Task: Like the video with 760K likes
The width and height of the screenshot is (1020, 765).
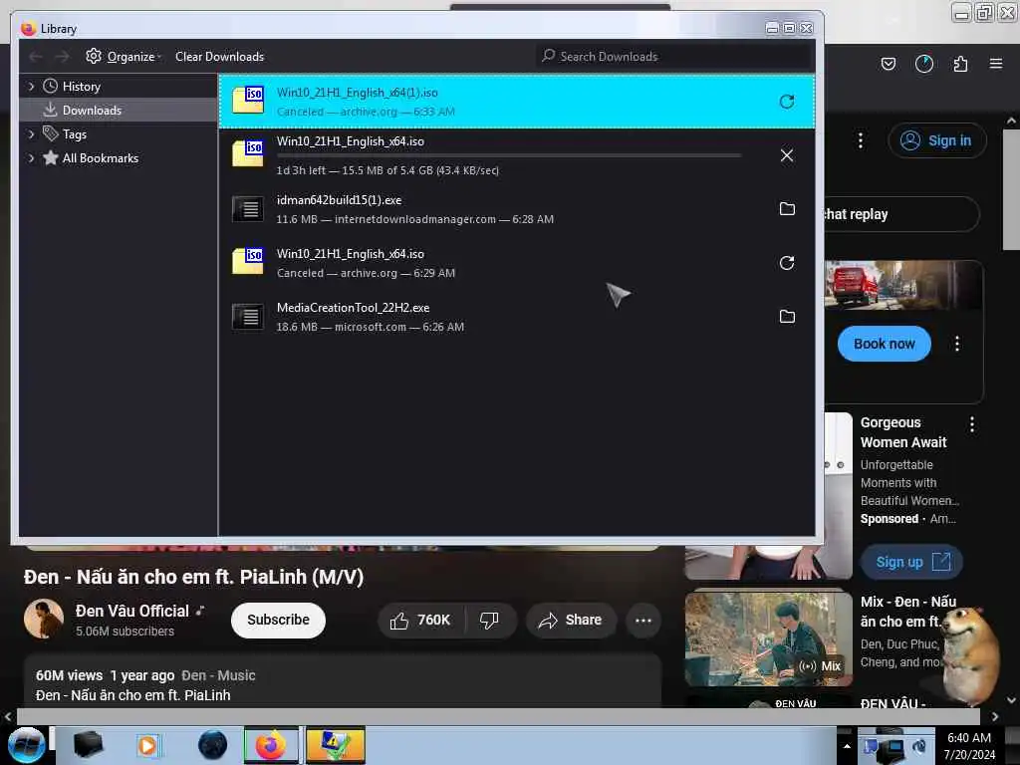Action: [421, 621]
